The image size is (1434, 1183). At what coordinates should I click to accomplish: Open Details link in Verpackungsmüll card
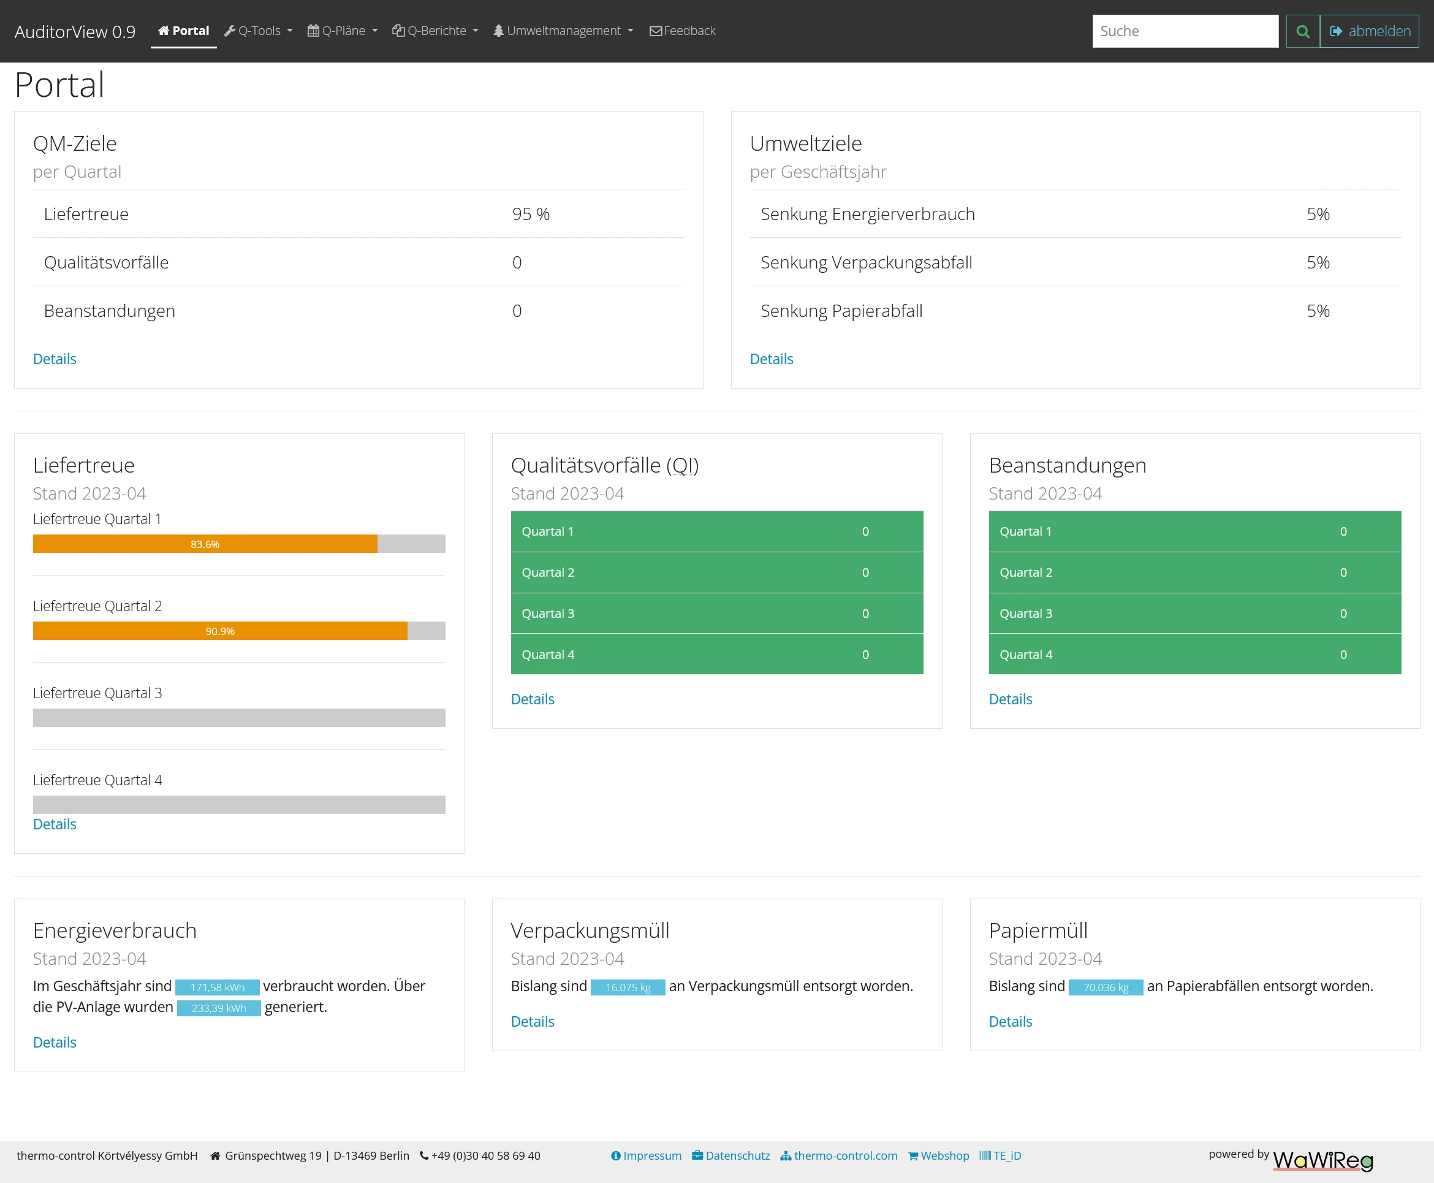coord(533,1022)
